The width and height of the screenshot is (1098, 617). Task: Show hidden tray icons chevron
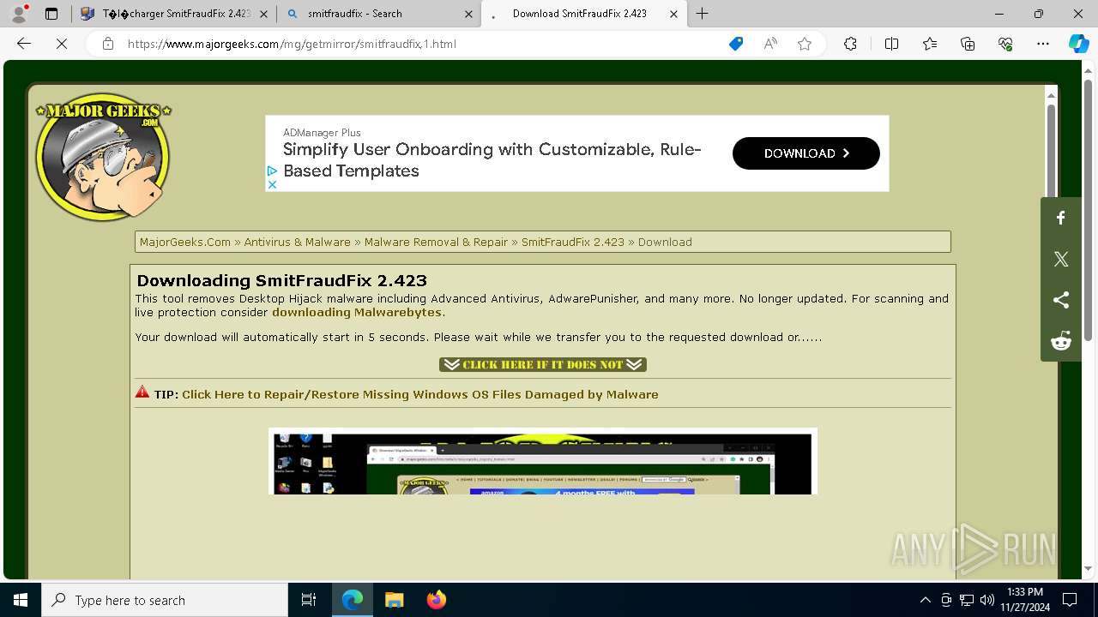[x=925, y=600]
